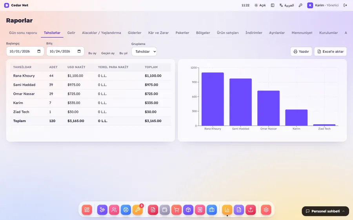Open the purple package box icon in dock
Image resolution: width=353 pixels, height=220 pixels.
[x=188, y=210]
